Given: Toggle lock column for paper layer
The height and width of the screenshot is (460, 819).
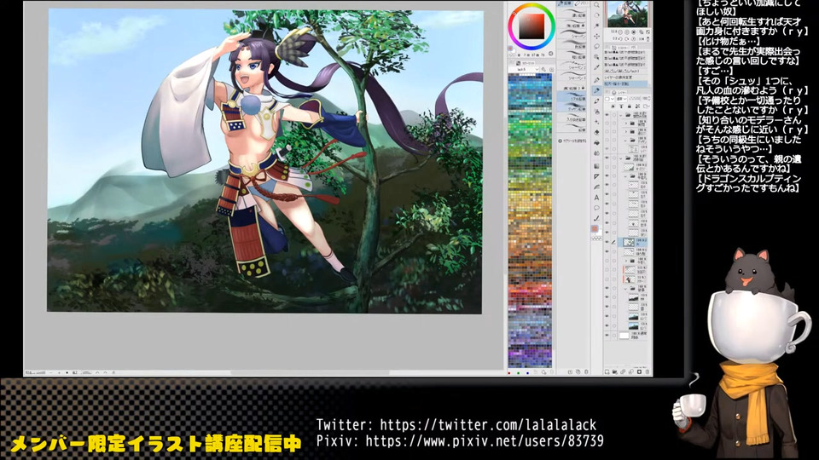Looking at the screenshot, I should 614,336.
